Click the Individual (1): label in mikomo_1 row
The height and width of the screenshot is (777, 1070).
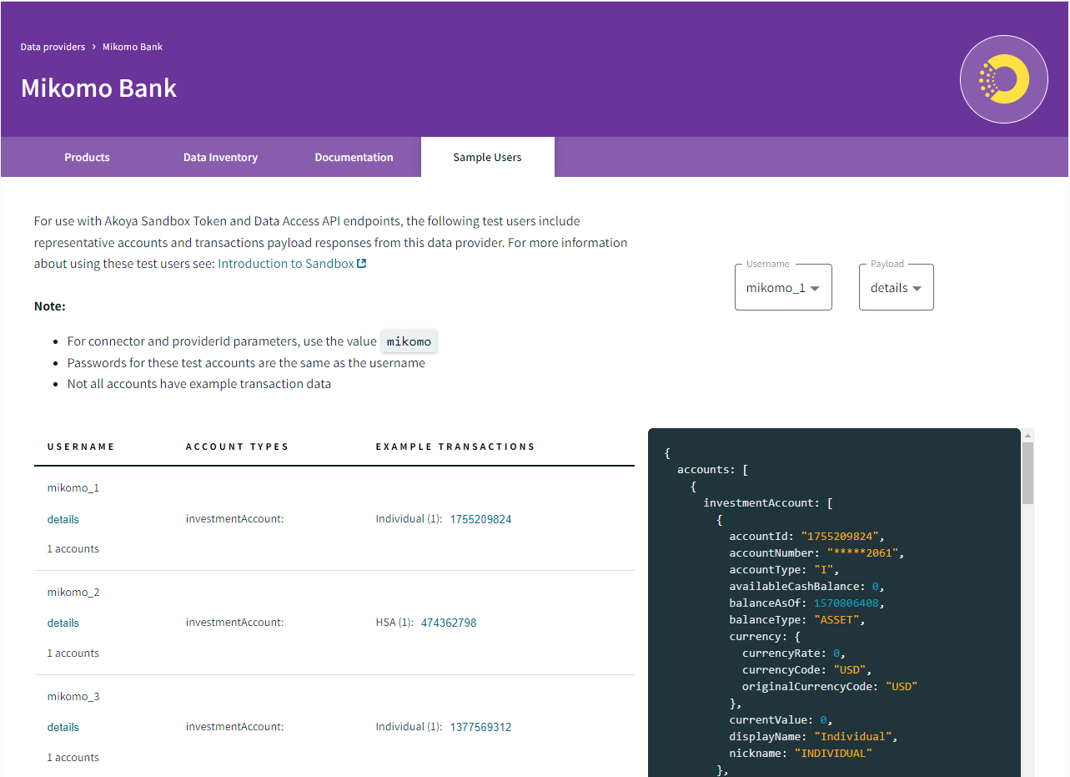click(409, 519)
